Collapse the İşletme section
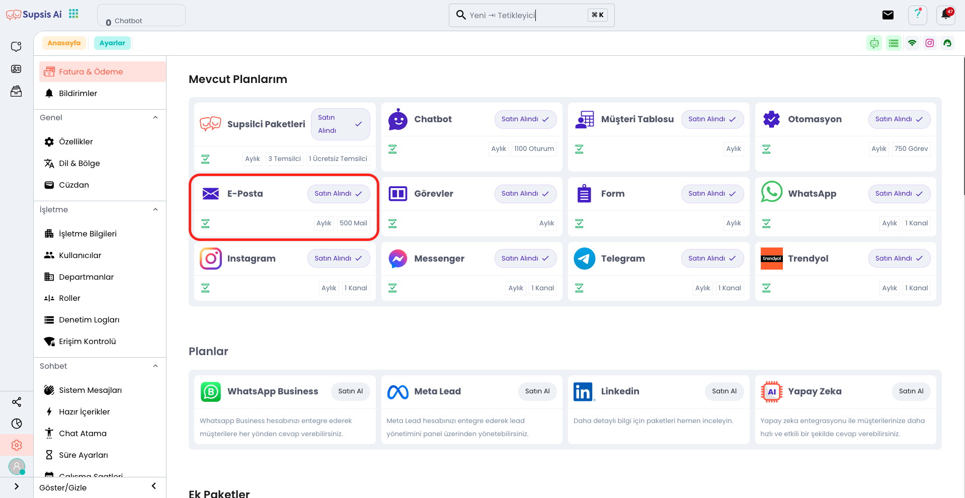The height and width of the screenshot is (498, 965). (155, 209)
